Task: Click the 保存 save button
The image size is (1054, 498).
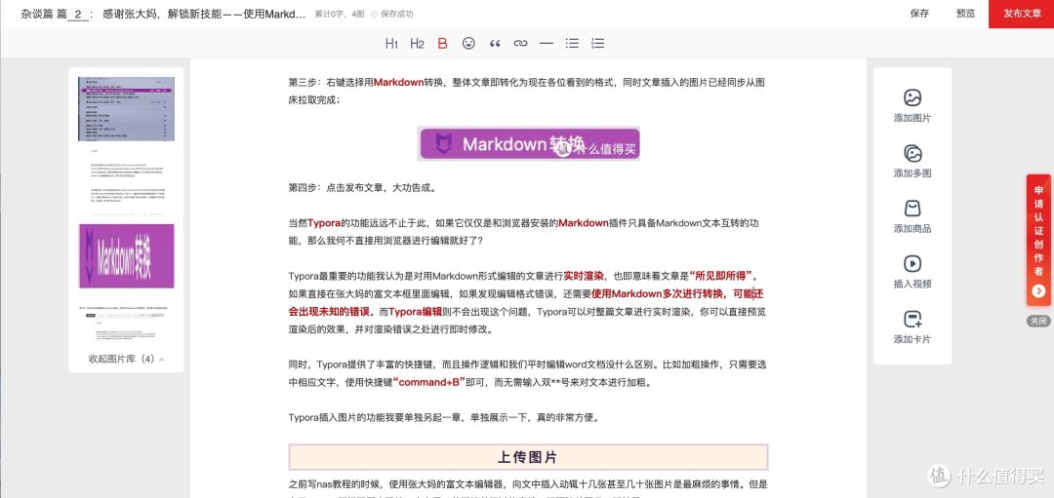Action: [919, 14]
